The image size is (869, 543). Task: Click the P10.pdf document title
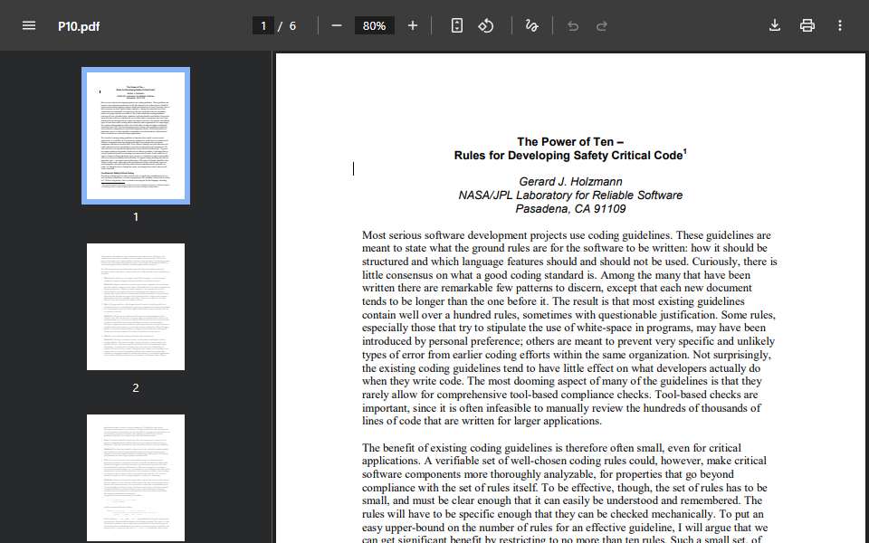(79, 26)
